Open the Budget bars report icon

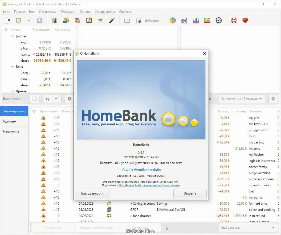(x=207, y=20)
